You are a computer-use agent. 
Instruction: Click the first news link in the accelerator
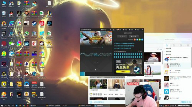tap(124, 43)
